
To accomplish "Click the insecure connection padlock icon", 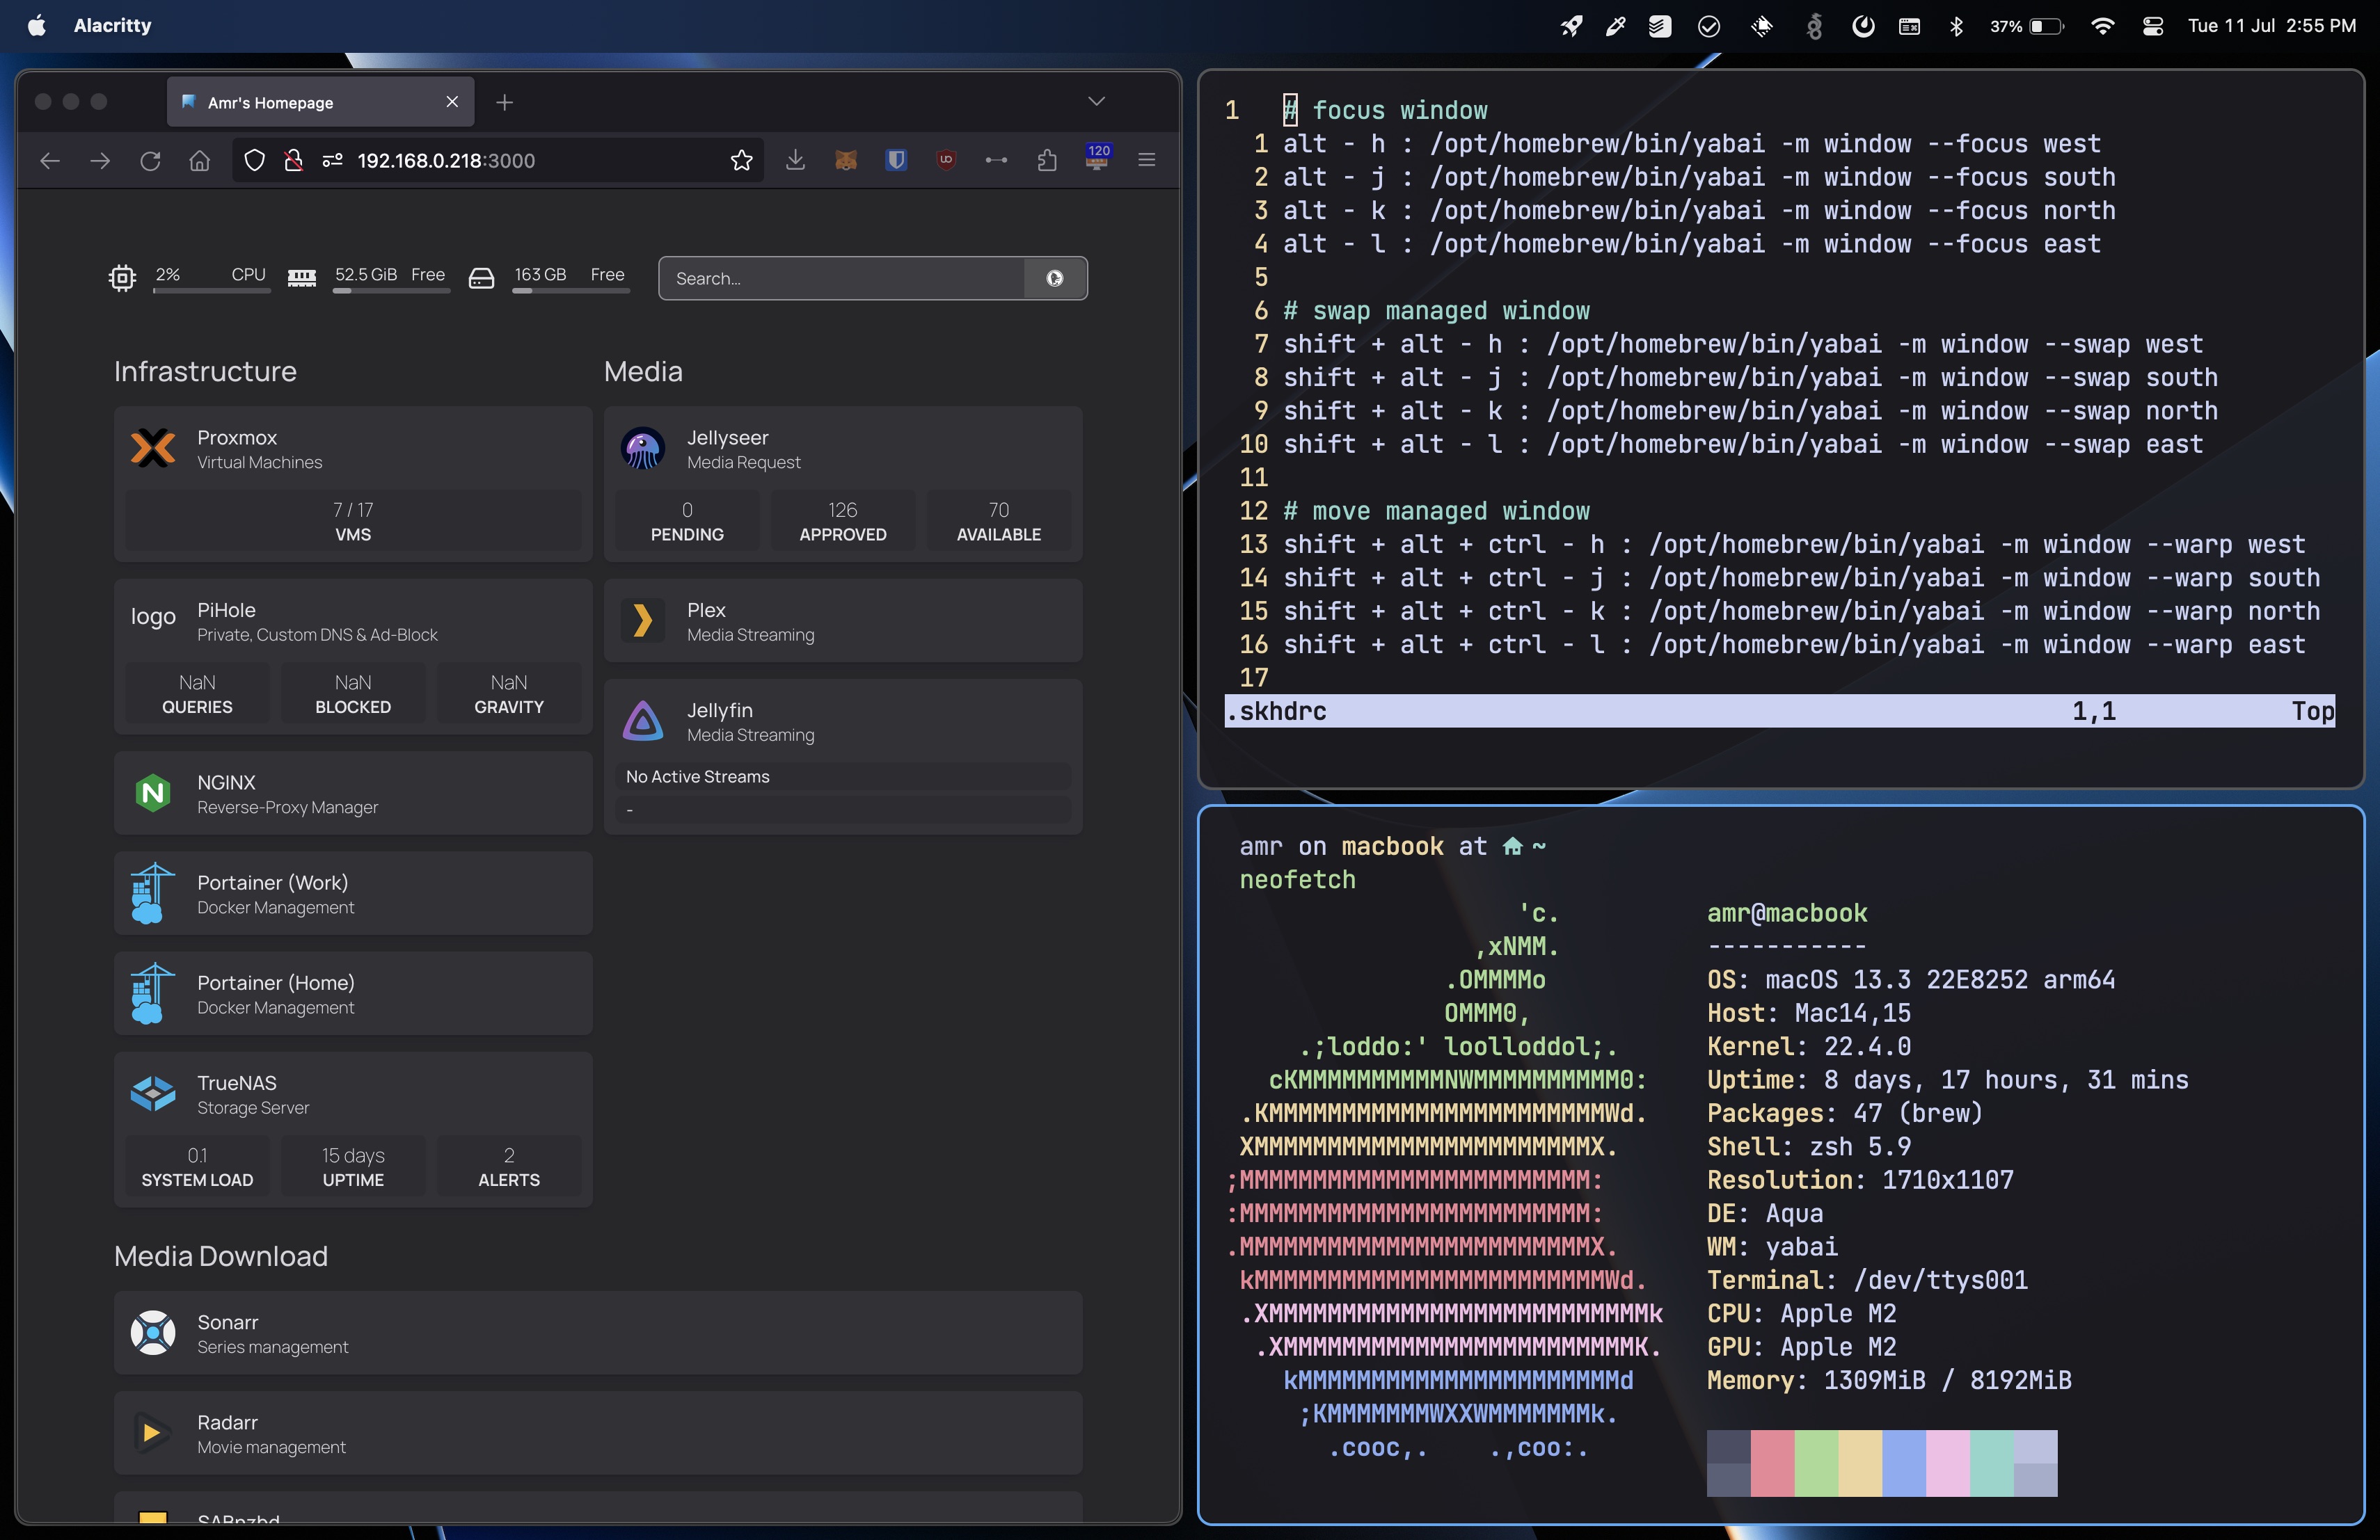I will 293,160.
